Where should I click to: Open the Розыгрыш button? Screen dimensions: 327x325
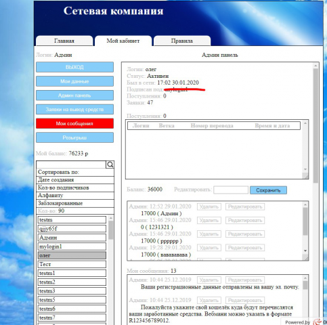click(x=74, y=137)
